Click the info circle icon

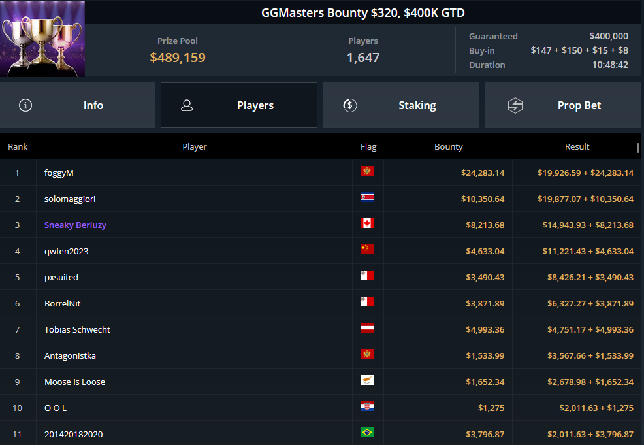pos(25,105)
